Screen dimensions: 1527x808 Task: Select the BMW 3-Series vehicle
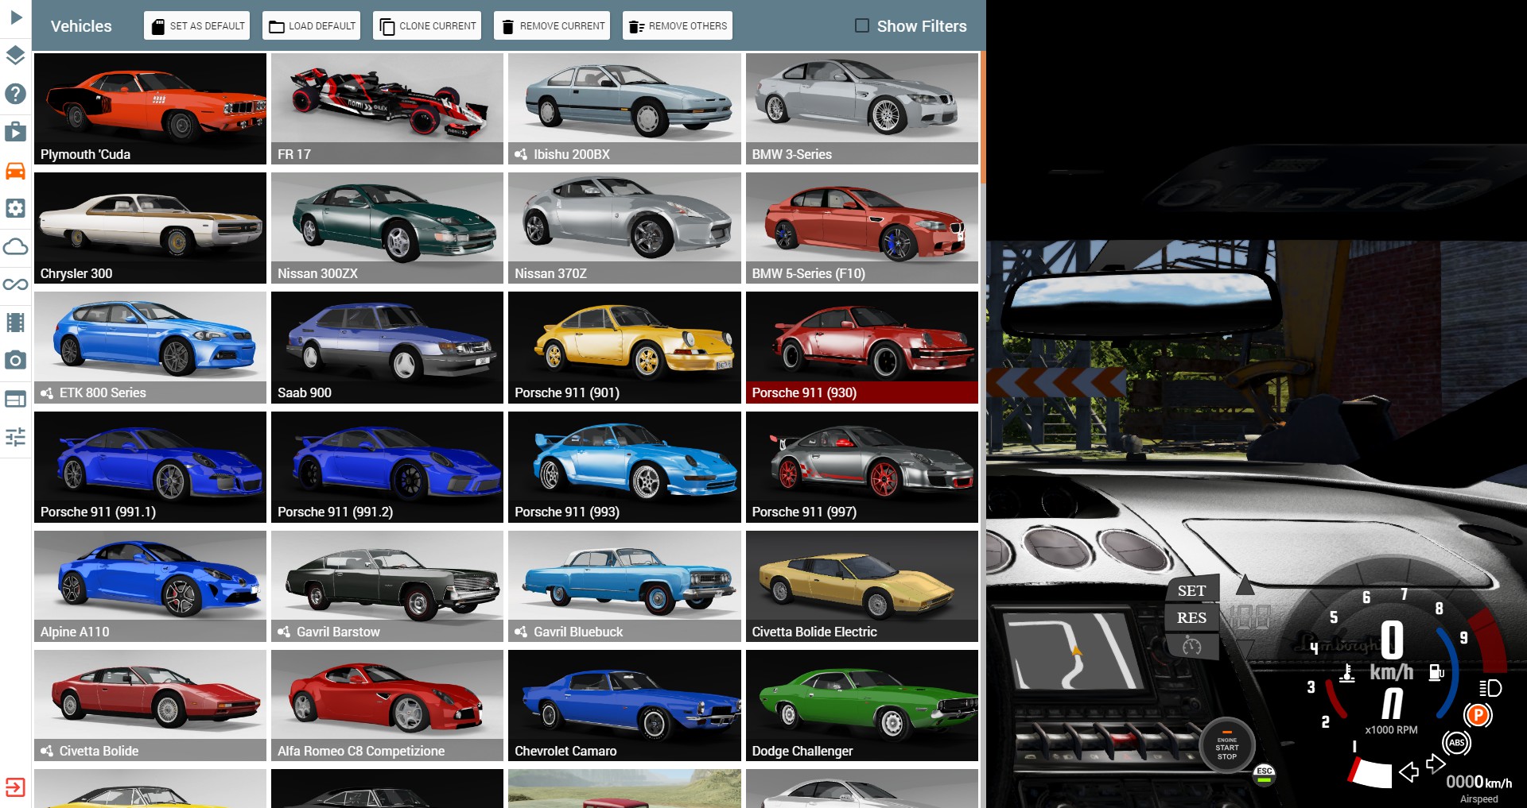862,109
